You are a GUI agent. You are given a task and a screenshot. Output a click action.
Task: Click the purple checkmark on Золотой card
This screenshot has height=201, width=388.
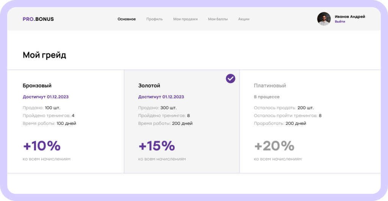point(230,78)
